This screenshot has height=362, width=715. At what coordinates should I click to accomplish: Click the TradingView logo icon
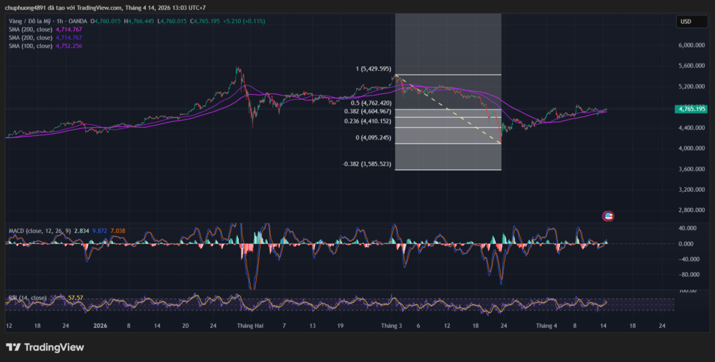click(x=13, y=347)
